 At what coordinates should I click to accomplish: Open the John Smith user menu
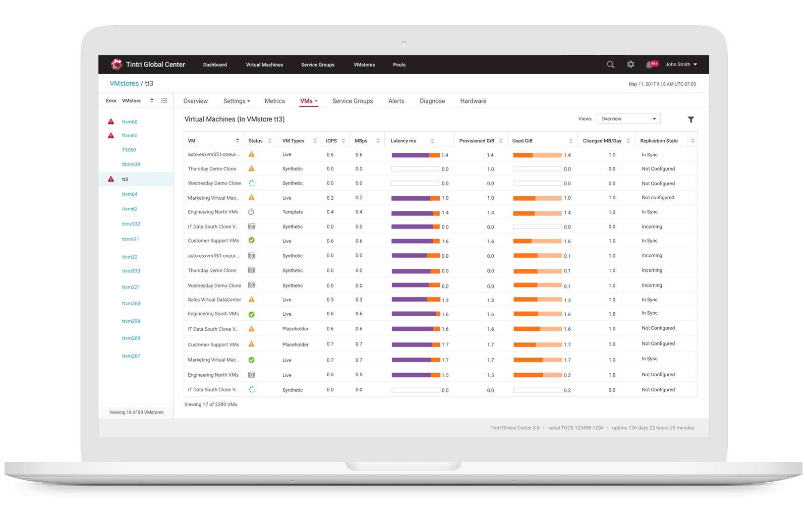coord(681,65)
